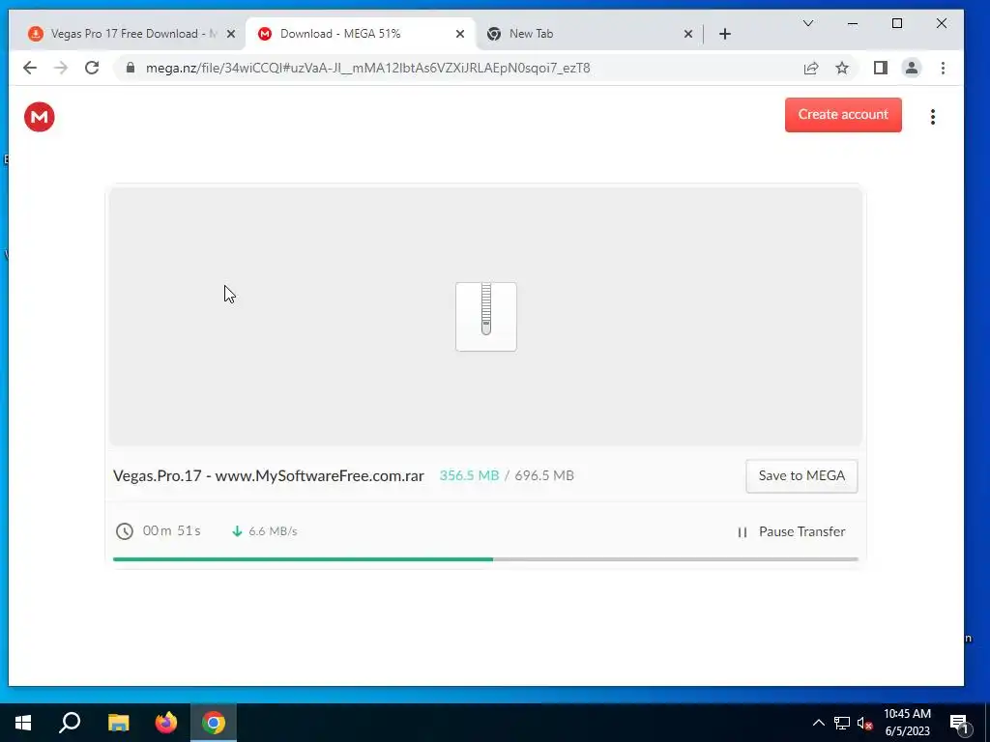Pause the transfer

tap(792, 532)
